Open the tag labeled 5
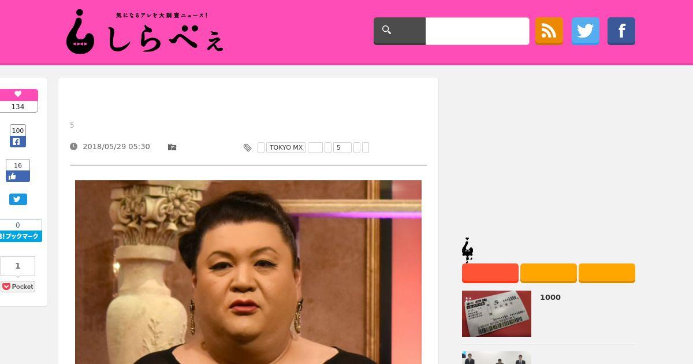The image size is (693, 364). coord(342,148)
